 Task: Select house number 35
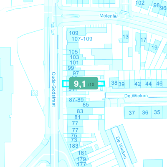157,112
